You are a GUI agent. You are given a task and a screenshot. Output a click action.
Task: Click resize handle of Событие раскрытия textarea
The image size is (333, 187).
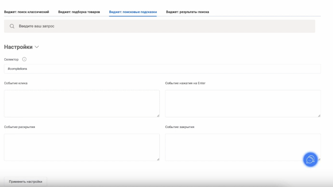pyautogui.click(x=158, y=159)
